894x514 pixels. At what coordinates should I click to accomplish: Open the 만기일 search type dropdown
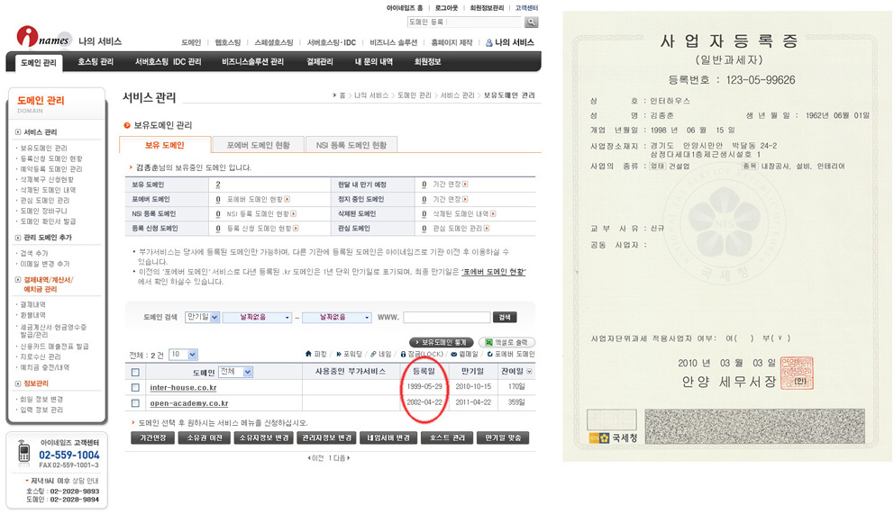click(x=202, y=318)
